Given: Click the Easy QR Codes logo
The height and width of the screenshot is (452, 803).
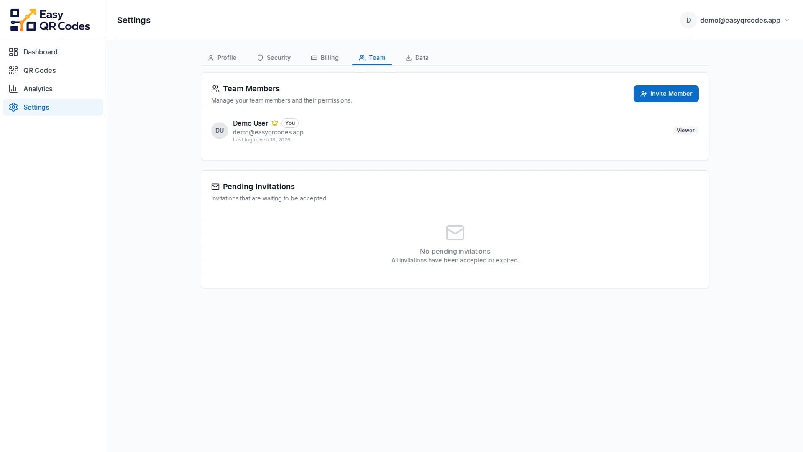Looking at the screenshot, I should coord(50,20).
